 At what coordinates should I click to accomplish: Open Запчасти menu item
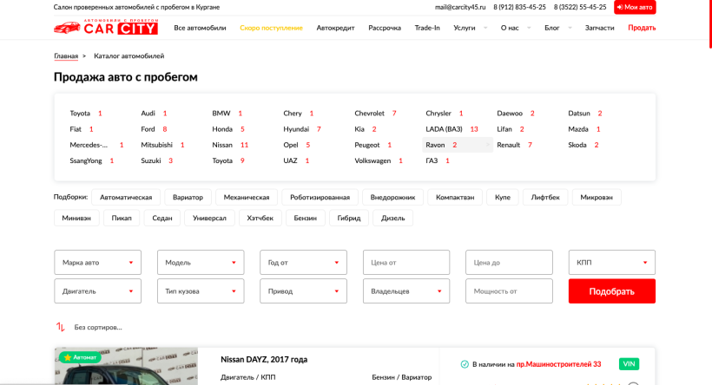click(x=599, y=28)
